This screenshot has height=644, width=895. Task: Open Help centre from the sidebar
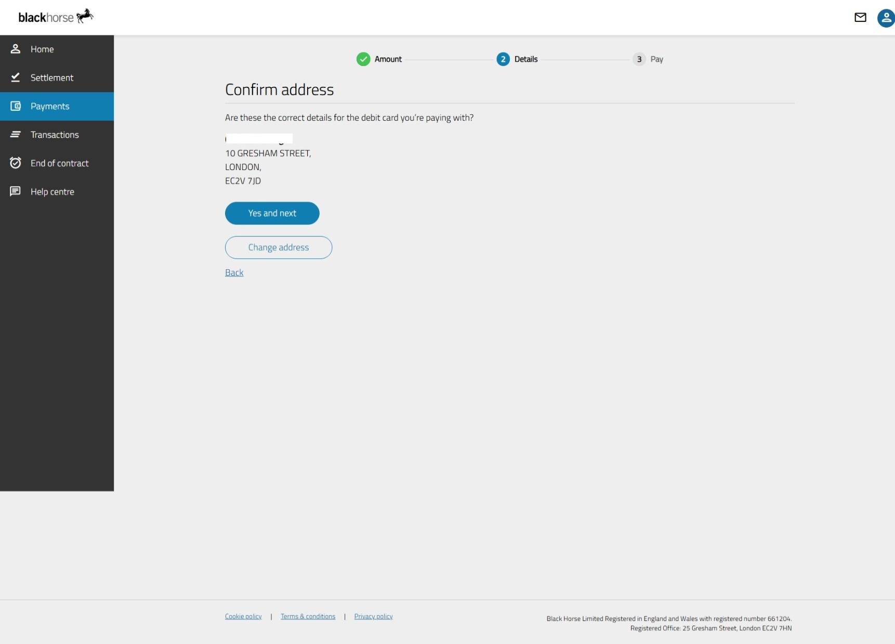(x=57, y=192)
